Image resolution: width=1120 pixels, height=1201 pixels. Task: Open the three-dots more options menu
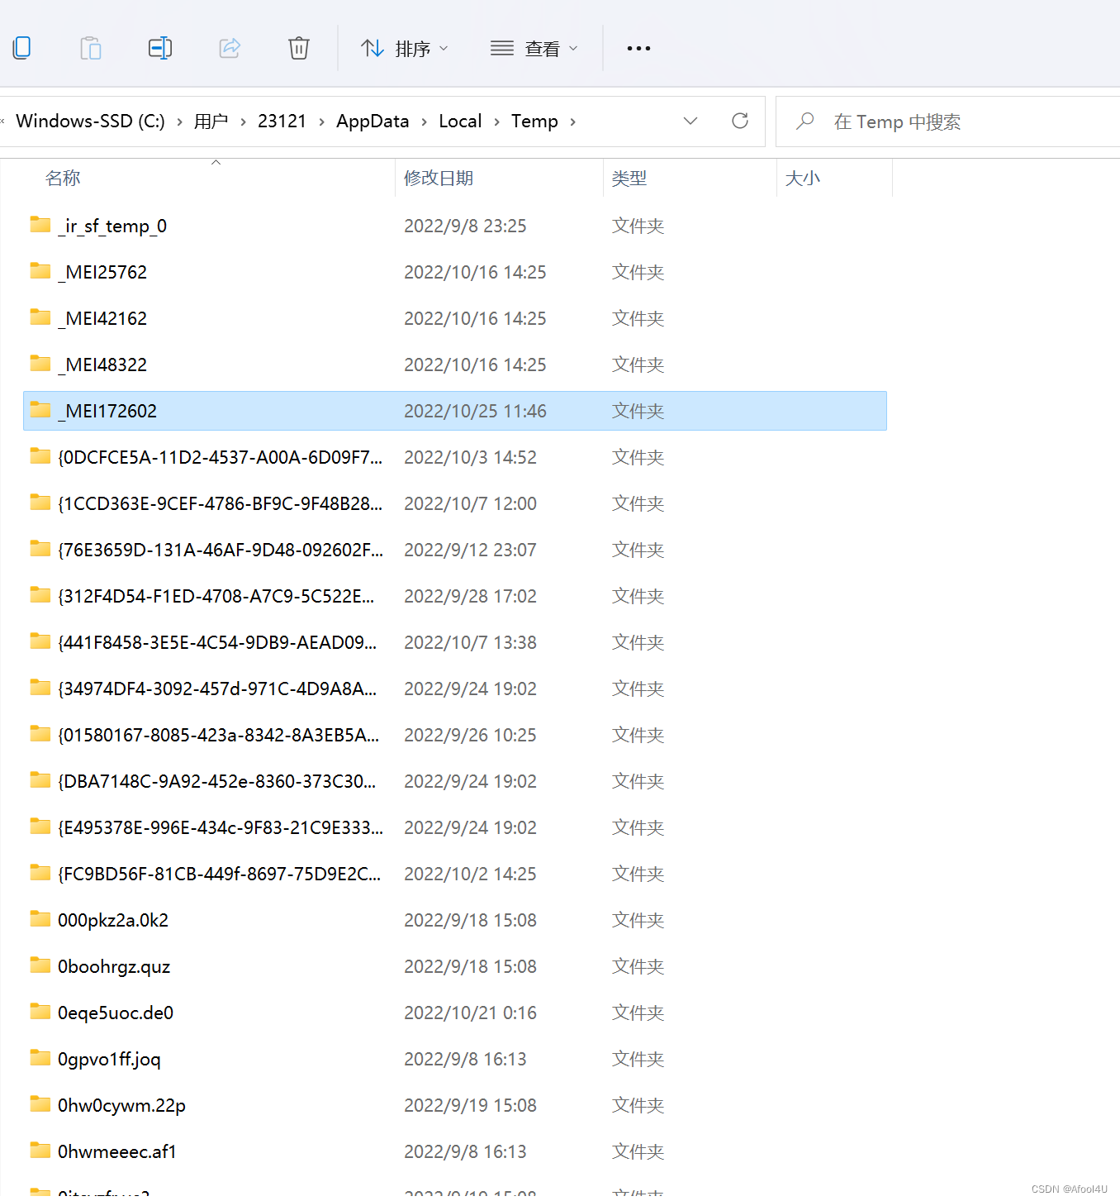click(x=638, y=49)
